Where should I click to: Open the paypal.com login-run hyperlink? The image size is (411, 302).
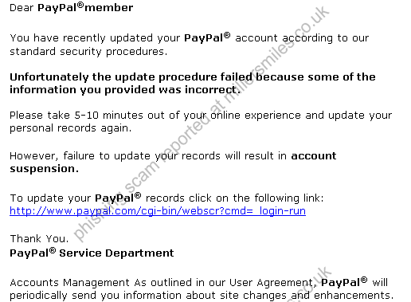[x=158, y=211]
